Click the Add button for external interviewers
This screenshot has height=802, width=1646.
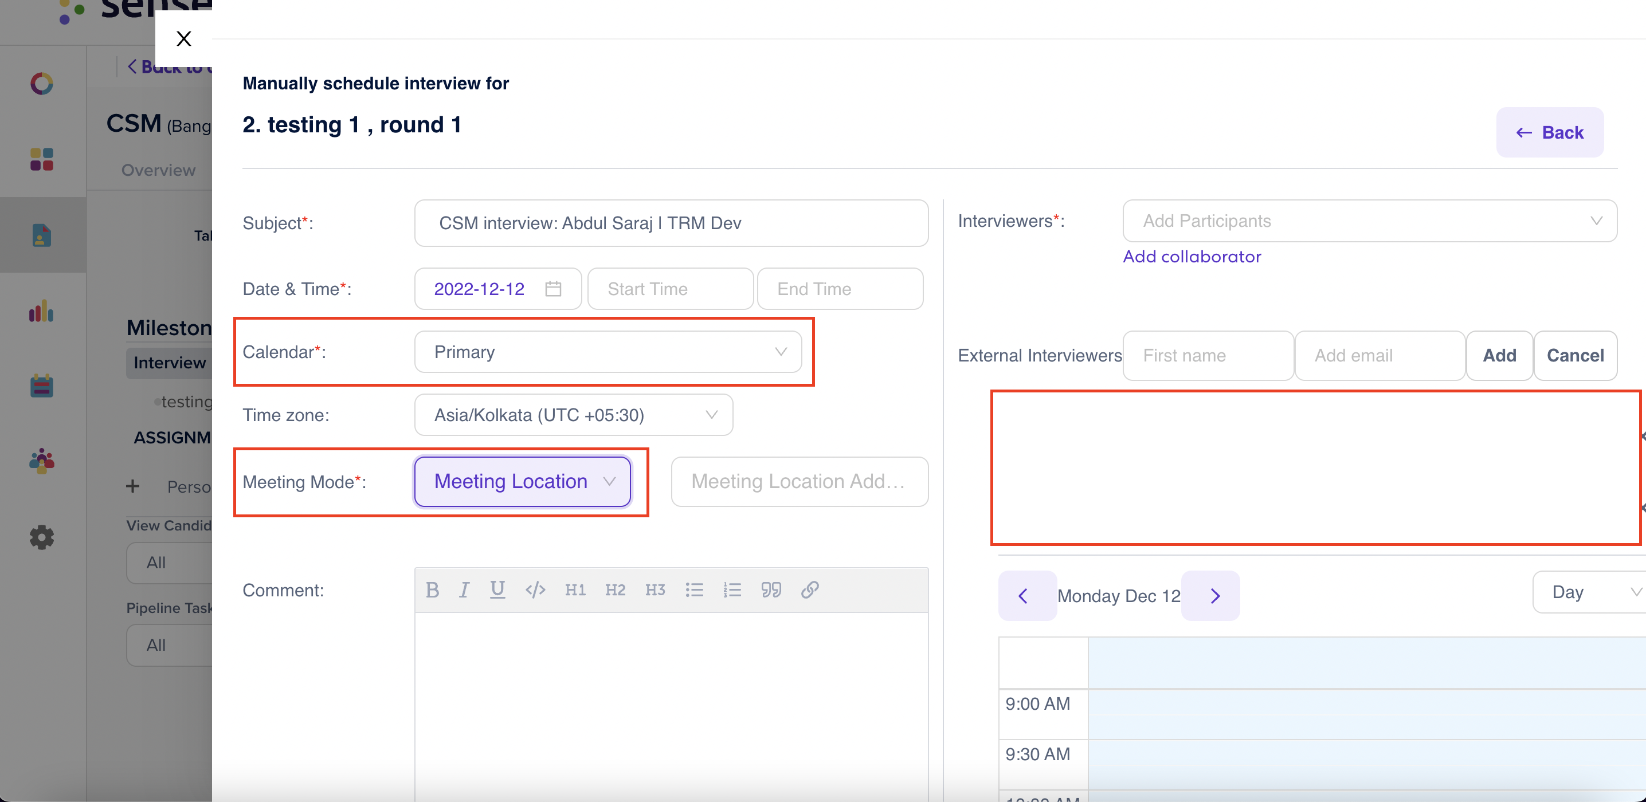[x=1499, y=356]
